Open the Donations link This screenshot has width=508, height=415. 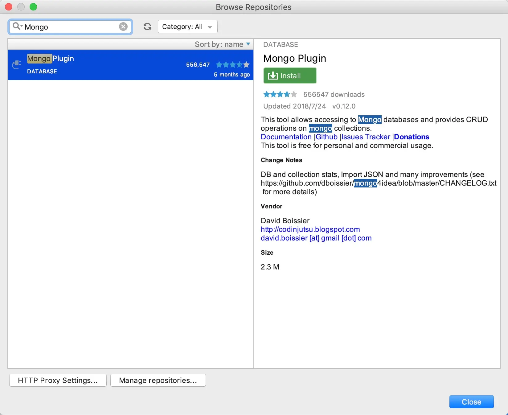(412, 137)
